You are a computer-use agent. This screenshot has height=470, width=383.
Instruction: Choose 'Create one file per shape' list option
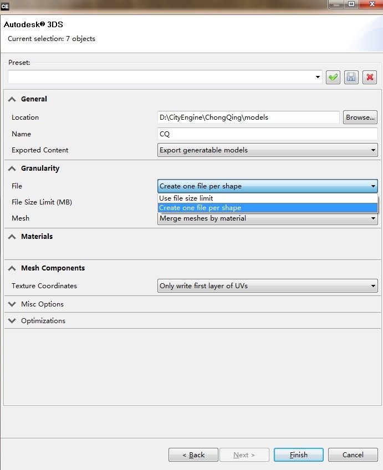coord(267,208)
